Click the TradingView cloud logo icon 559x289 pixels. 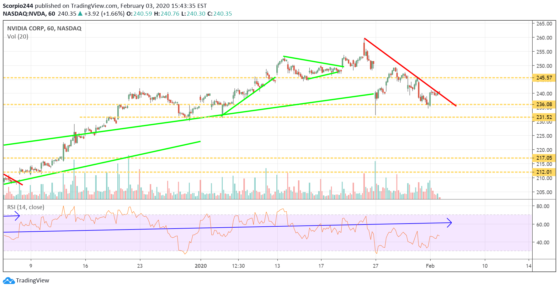tap(8, 281)
